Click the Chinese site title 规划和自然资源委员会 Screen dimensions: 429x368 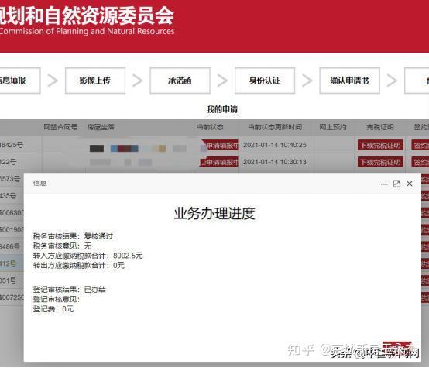tap(87, 15)
